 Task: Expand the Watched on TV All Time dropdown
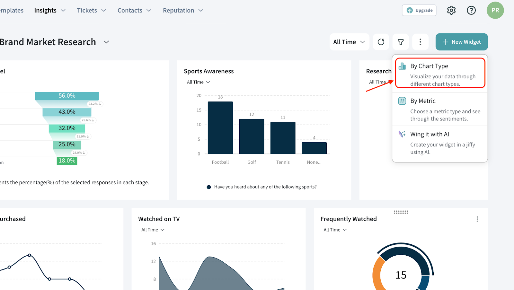(x=153, y=230)
